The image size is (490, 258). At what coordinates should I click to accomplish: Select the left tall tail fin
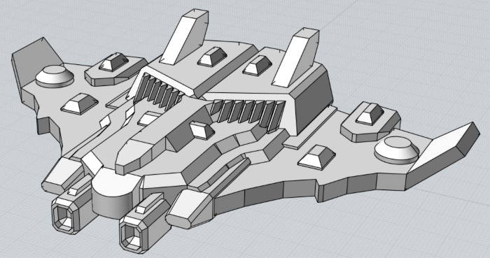(184, 36)
